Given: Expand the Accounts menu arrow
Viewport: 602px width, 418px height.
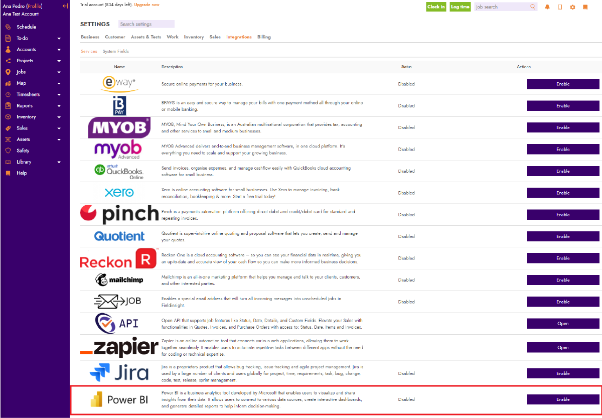Looking at the screenshot, I should (x=59, y=50).
